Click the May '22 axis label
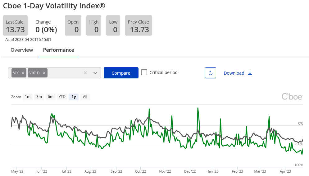This screenshot has height=176, width=309. (17, 171)
